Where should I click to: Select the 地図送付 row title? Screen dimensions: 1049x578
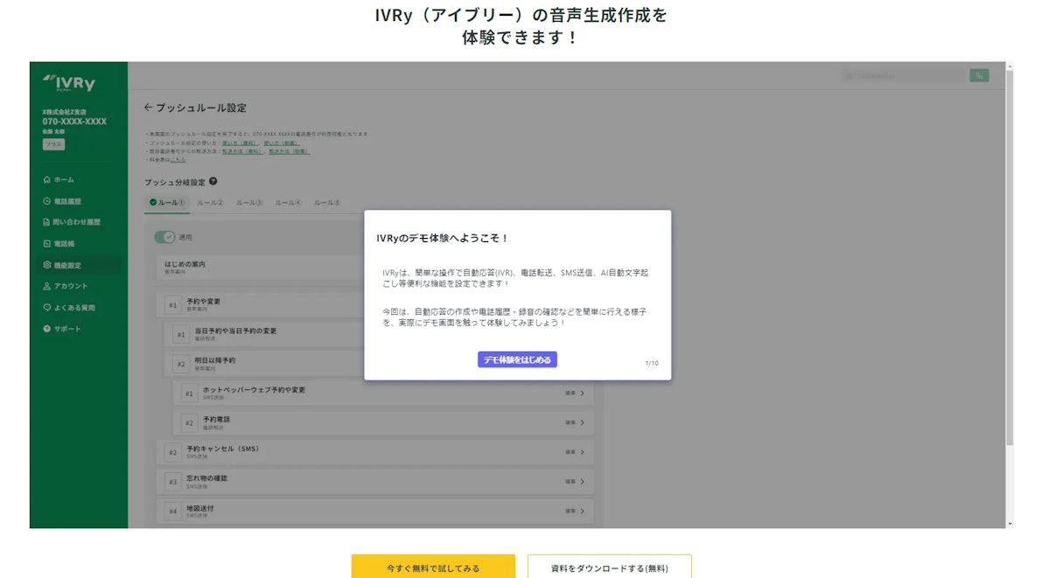pos(200,508)
